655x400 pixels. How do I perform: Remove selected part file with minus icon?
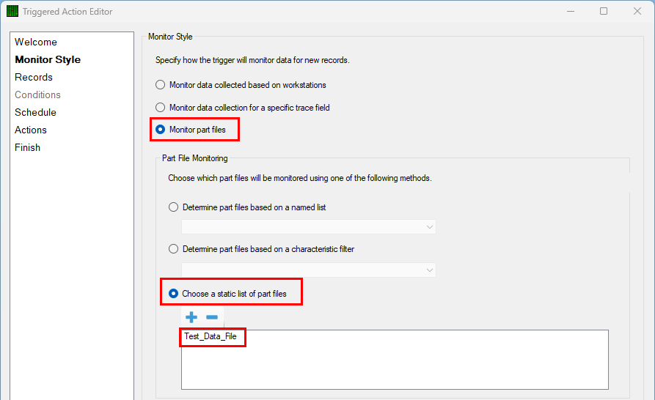[x=212, y=317]
